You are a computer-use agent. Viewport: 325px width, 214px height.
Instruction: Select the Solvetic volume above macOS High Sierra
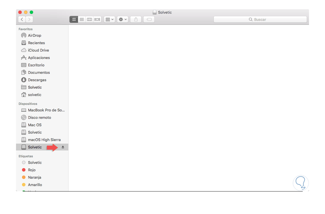[x=42, y=133]
